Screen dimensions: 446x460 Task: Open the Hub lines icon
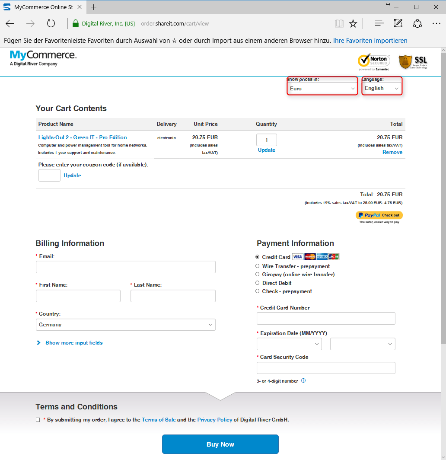point(379,23)
